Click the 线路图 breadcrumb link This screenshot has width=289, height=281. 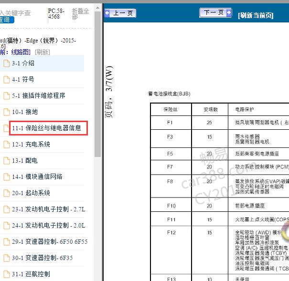pos(21,52)
